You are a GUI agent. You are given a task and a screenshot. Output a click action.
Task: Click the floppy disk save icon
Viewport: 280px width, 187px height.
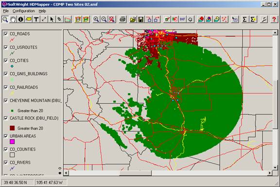[x=141, y=19]
